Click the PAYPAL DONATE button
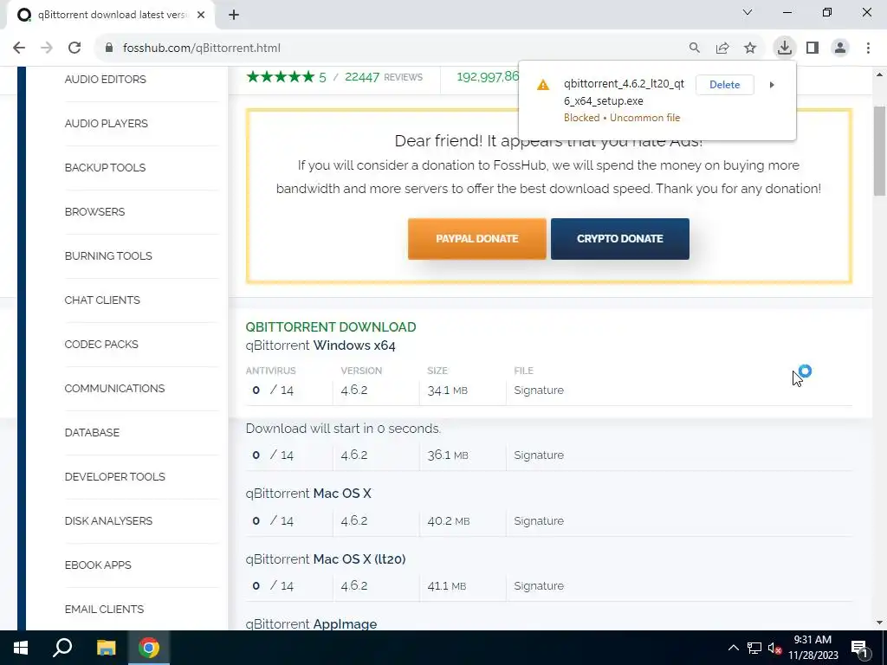Screen dimensions: 887x665 coord(477,239)
